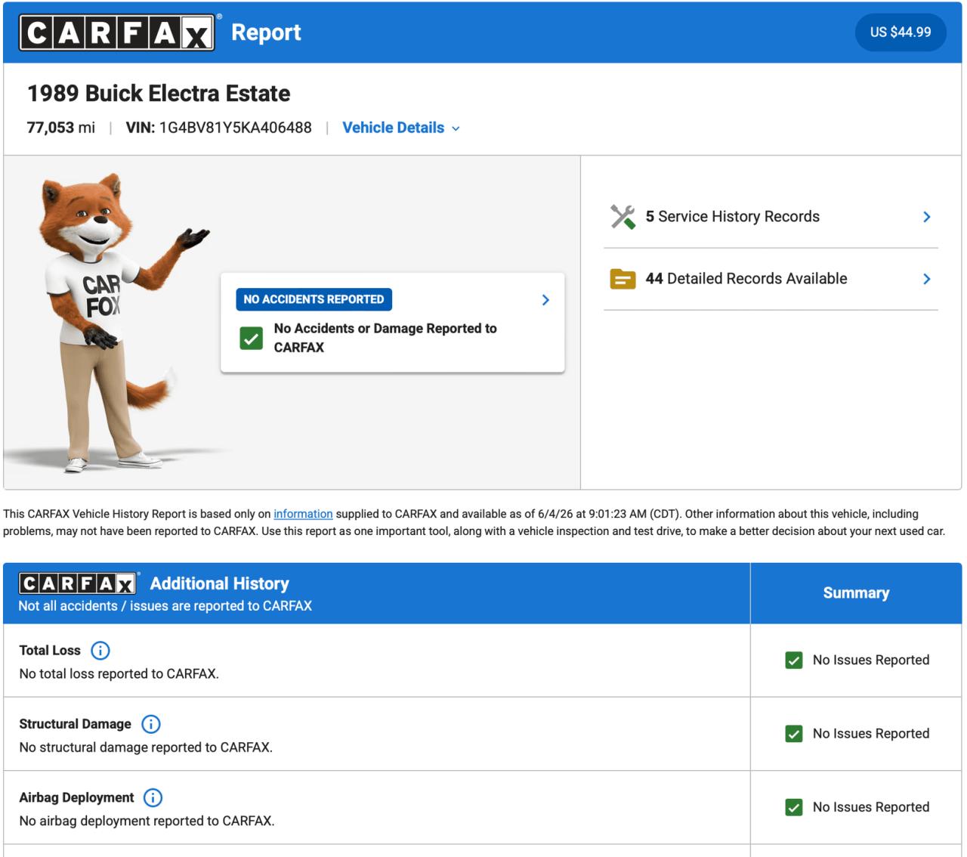Click the Structural Damage No Issues Reported checkmark
Screen dimensions: 967x857
click(x=794, y=734)
